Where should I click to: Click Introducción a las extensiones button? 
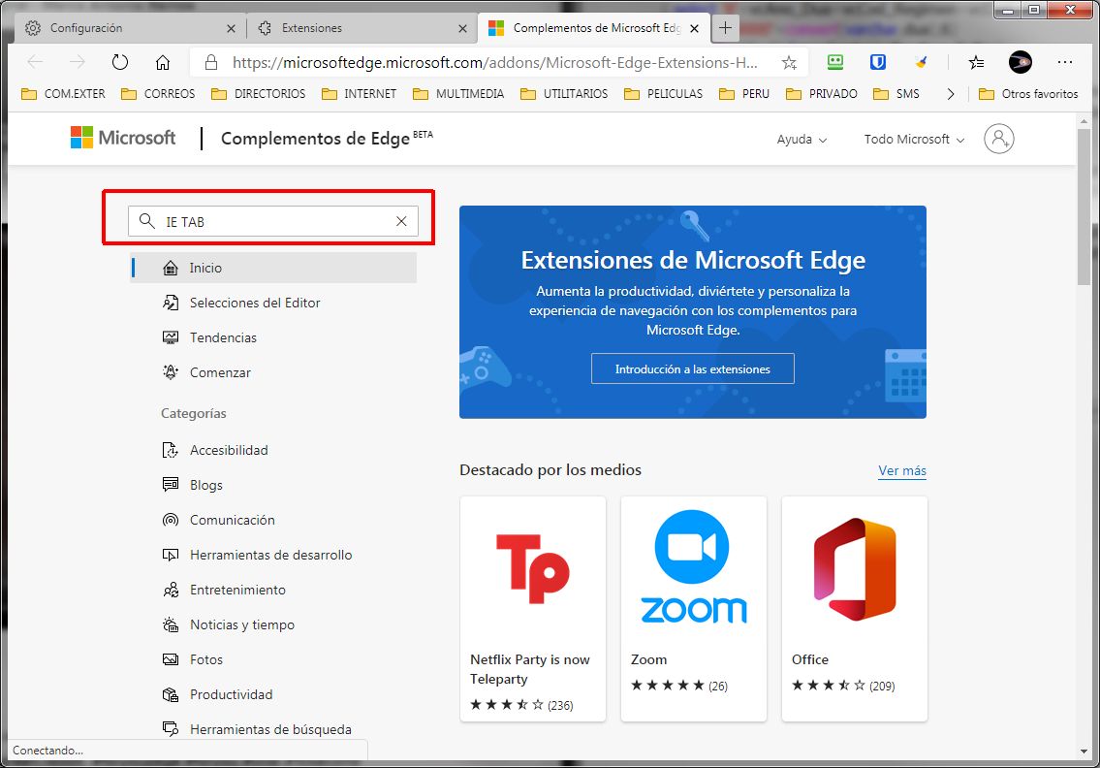point(692,368)
